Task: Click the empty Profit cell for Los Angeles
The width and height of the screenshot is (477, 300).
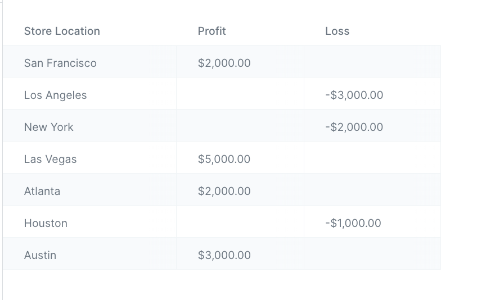Action: tap(240, 96)
